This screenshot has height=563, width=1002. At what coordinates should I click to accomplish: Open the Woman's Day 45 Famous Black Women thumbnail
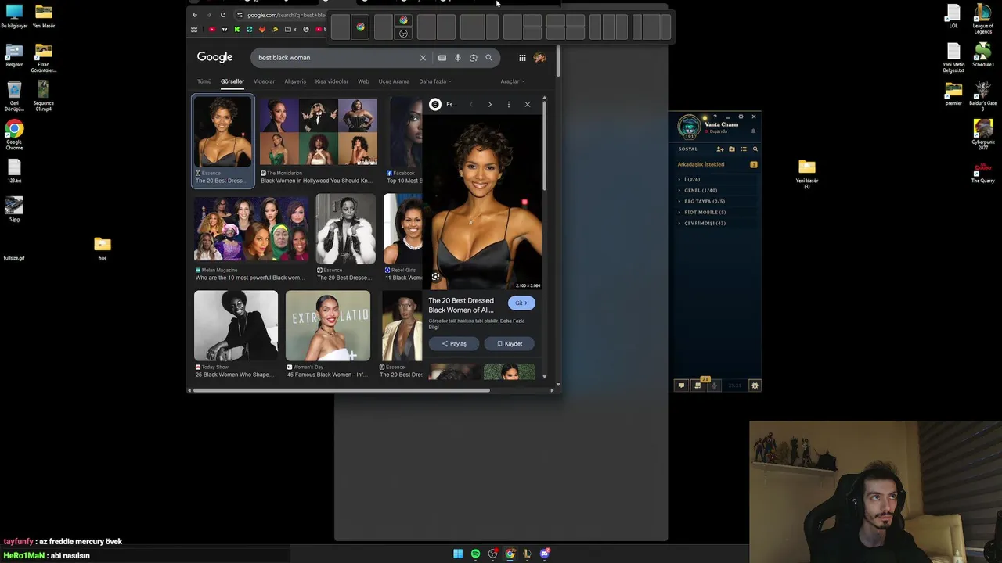328,326
